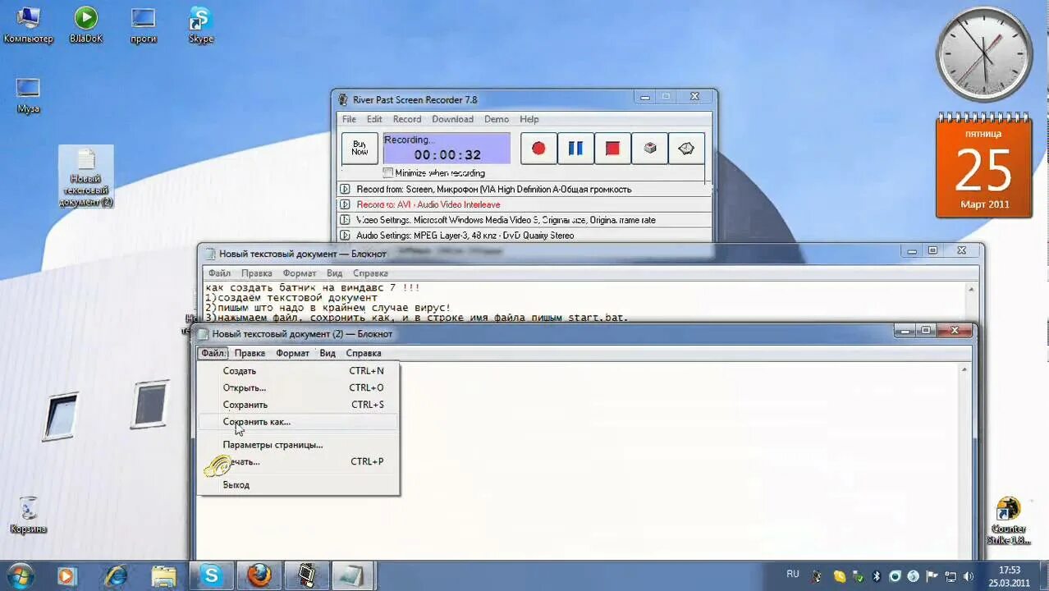The height and width of the screenshot is (591, 1049).
Task: Choose Выход from the Файл menu
Action: point(298,485)
